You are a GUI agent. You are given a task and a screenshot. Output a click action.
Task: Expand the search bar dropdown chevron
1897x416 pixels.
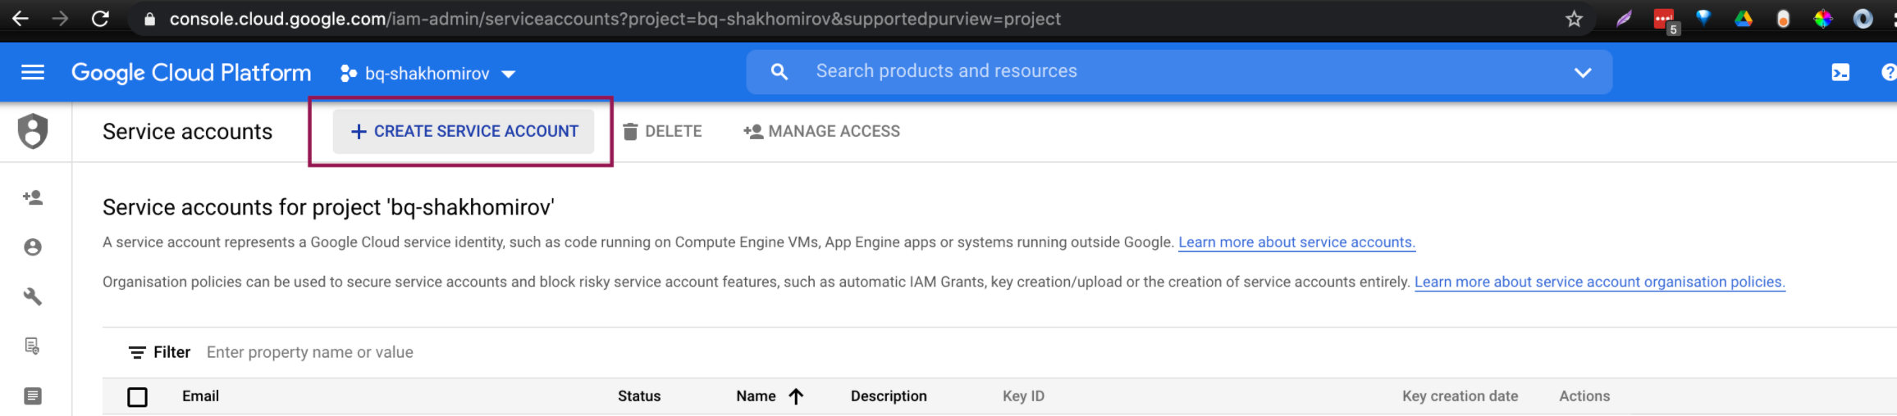click(1583, 72)
